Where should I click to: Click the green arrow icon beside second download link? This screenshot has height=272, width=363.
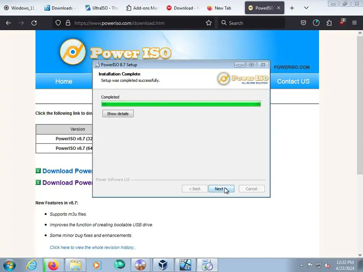(38, 182)
